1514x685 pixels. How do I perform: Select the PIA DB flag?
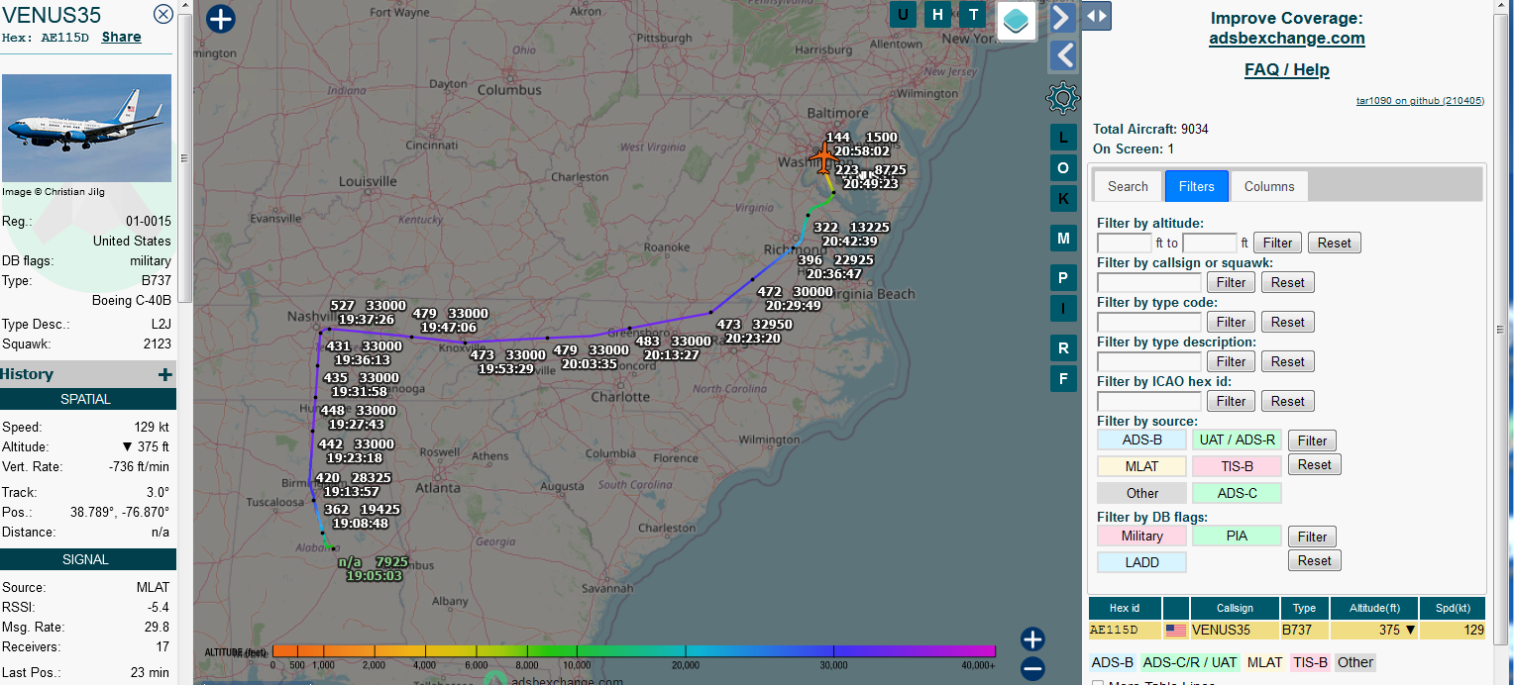click(1237, 536)
